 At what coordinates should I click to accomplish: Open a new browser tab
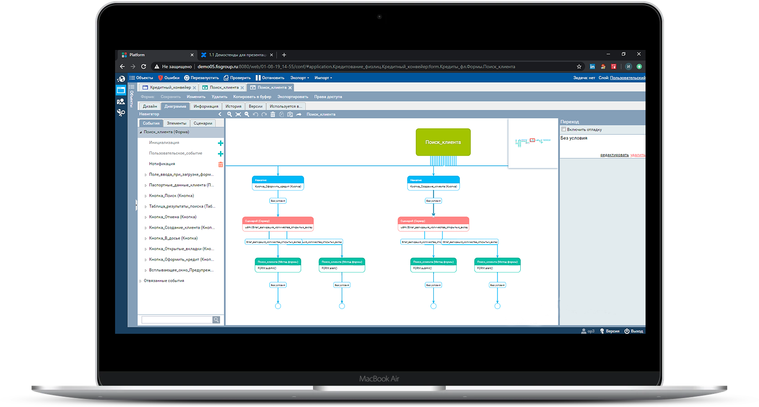click(284, 55)
